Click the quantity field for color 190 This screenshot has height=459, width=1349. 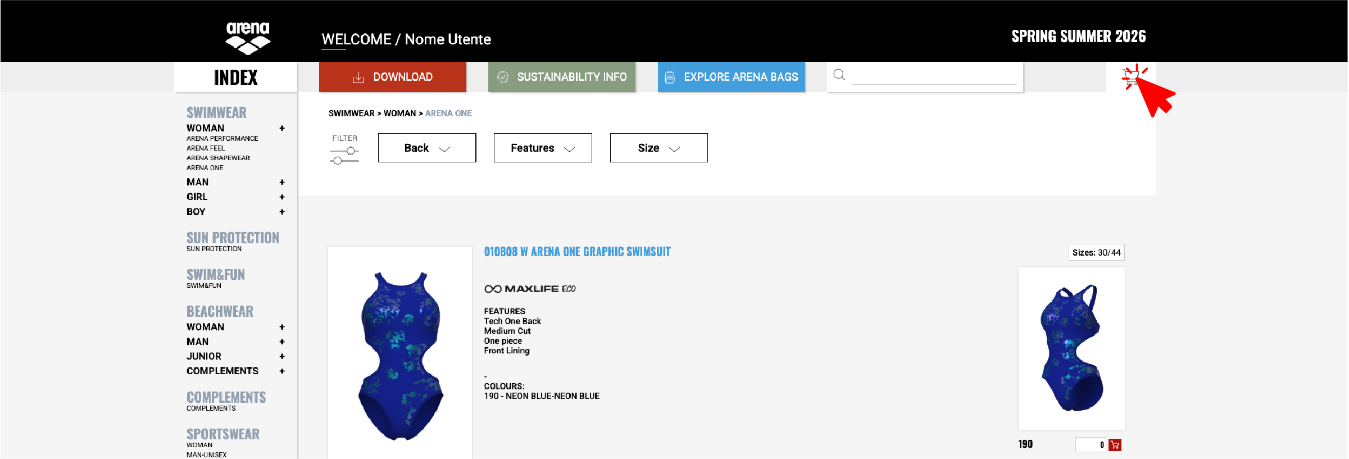(x=1091, y=445)
